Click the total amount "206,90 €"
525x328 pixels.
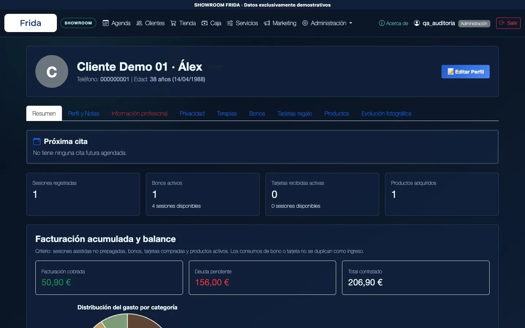point(365,282)
